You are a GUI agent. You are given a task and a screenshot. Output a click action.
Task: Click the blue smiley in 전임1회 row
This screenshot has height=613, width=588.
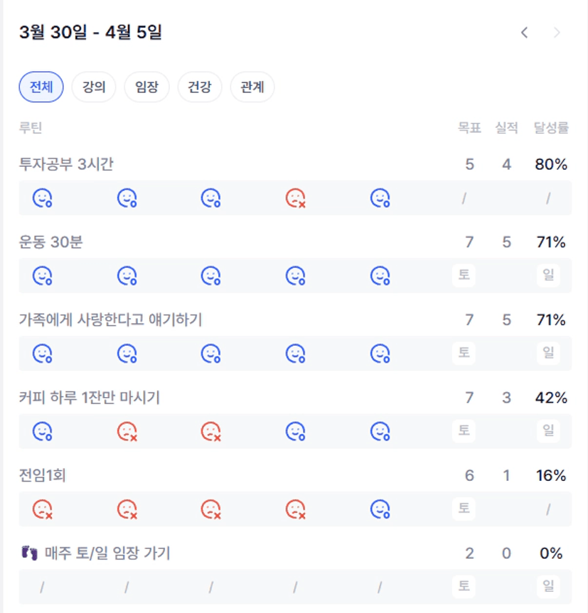pos(380,509)
